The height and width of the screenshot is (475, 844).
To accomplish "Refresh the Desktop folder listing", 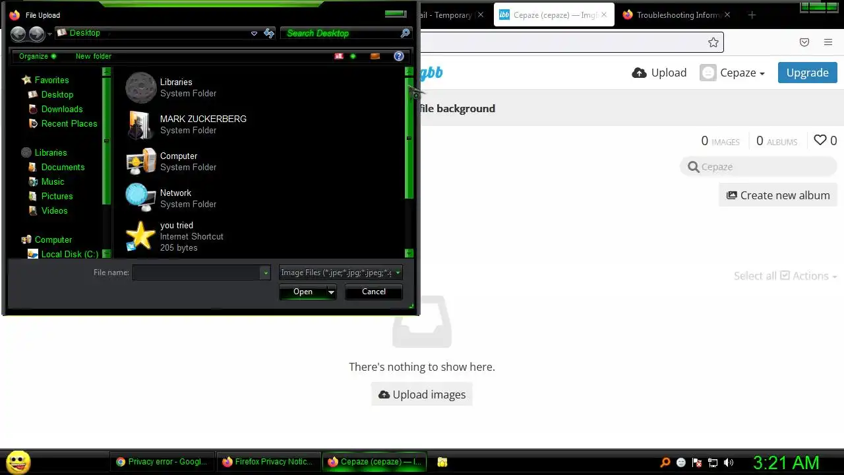I will [269, 33].
